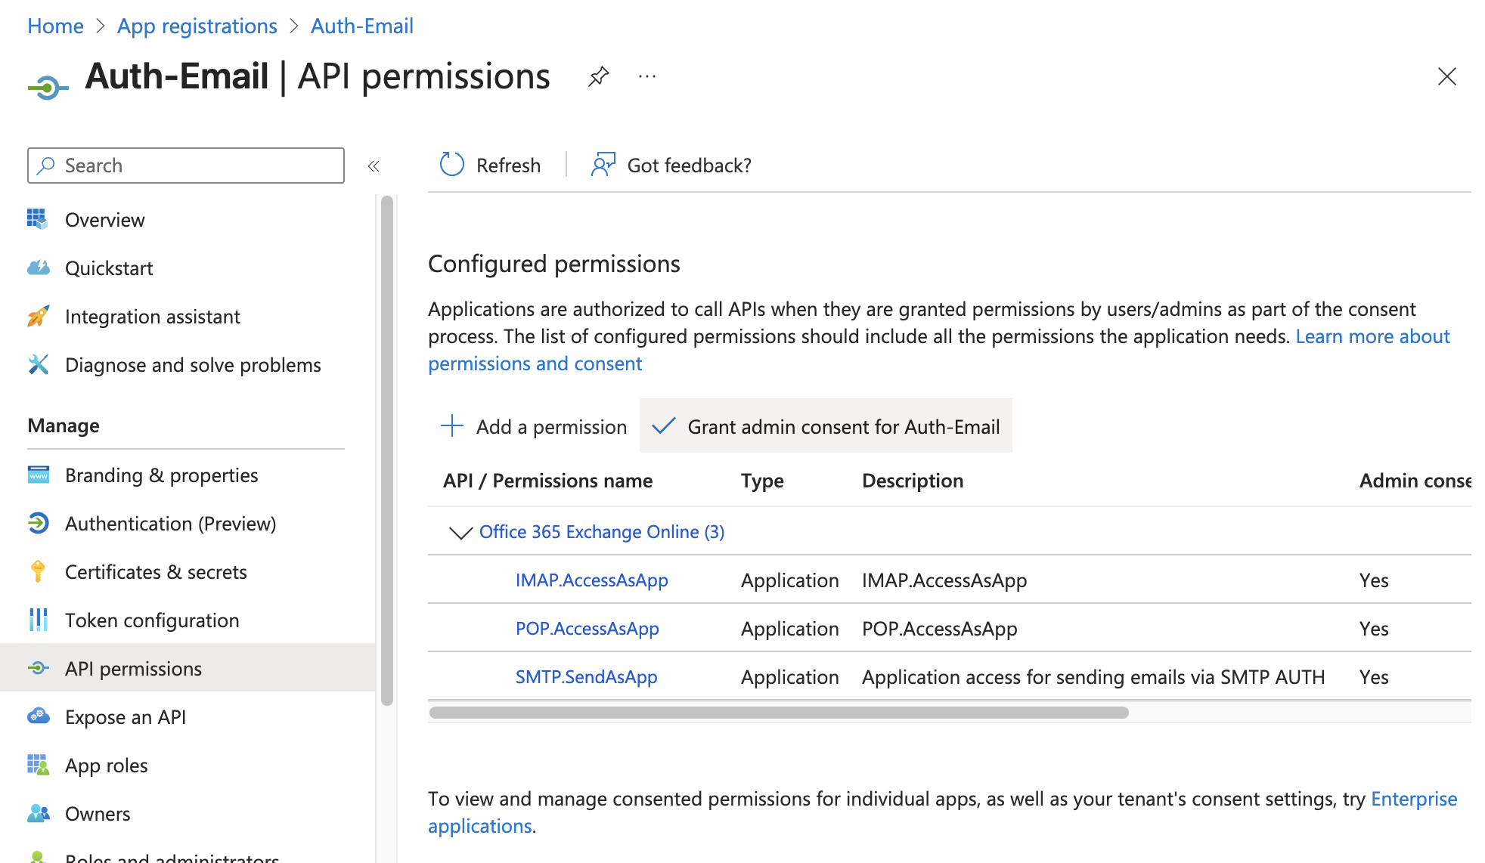Open the Expose an API page
This screenshot has width=1485, height=863.
pyautogui.click(x=126, y=716)
